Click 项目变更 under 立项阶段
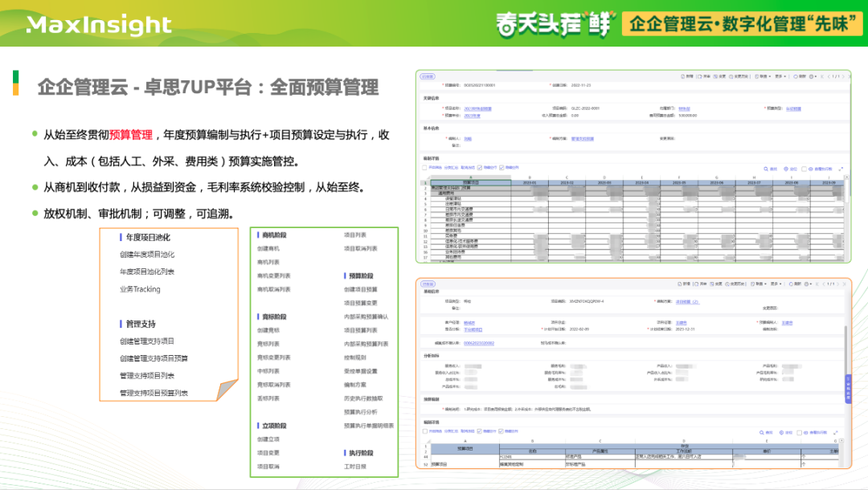The height and width of the screenshot is (490, 868). pyautogui.click(x=268, y=453)
